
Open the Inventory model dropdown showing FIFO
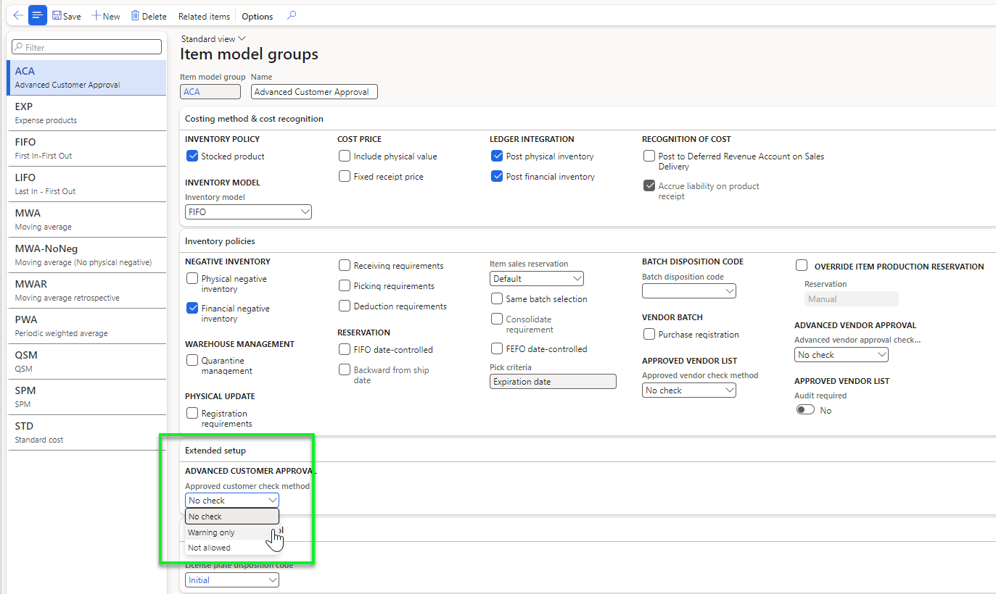click(x=247, y=212)
